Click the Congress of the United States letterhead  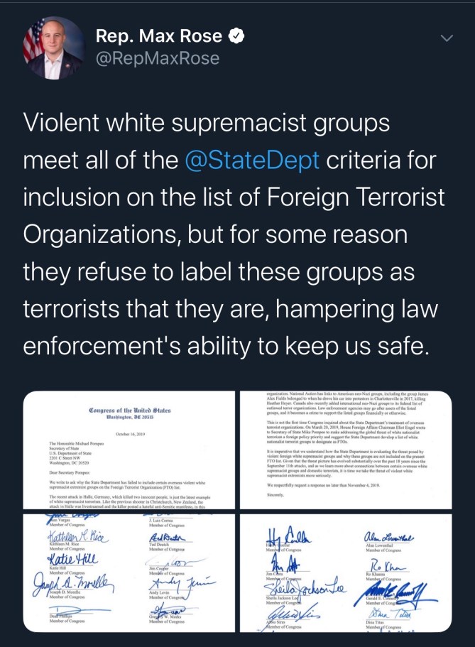click(129, 410)
